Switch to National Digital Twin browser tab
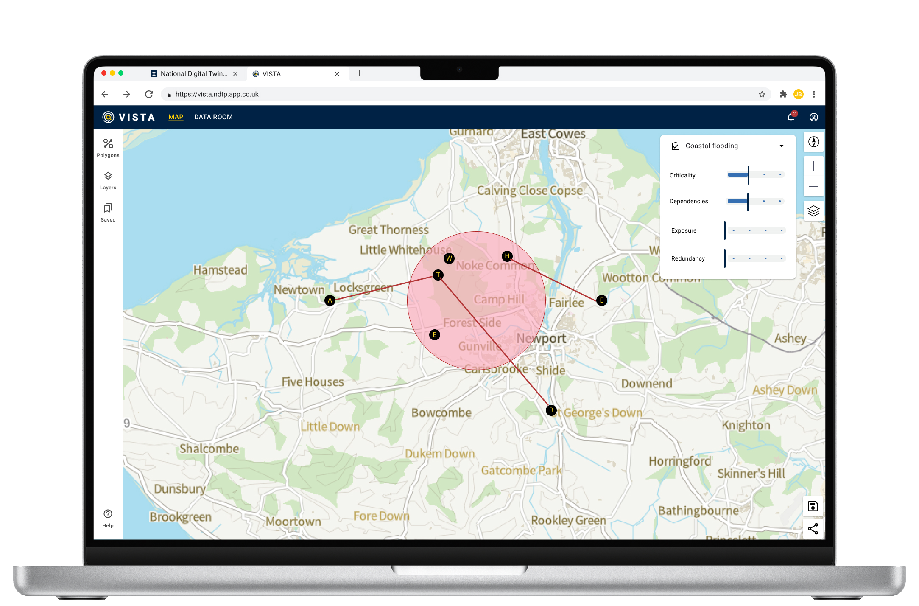Viewport: 919px width, 606px height. [x=193, y=73]
